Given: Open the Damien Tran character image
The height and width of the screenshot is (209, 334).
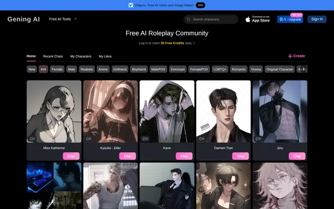Looking at the screenshot, I should (223, 111).
